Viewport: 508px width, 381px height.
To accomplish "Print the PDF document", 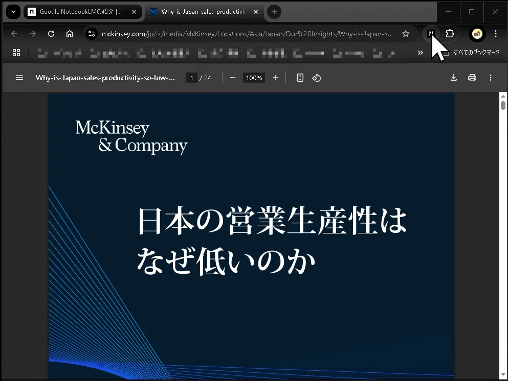I will (472, 78).
